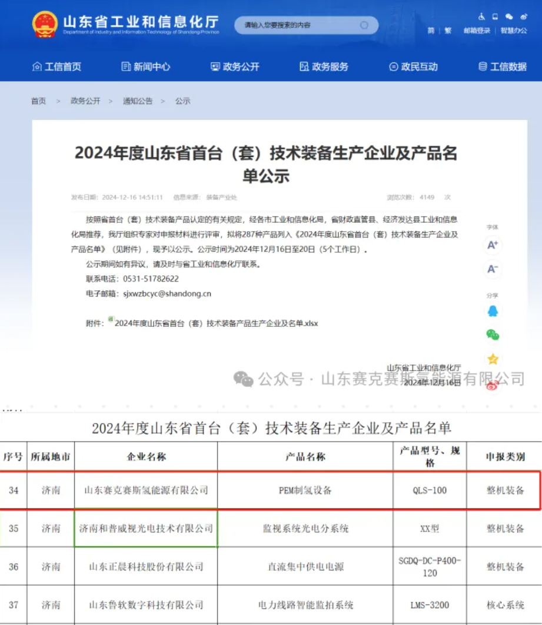Click the Weibo icon in top header

523,16
